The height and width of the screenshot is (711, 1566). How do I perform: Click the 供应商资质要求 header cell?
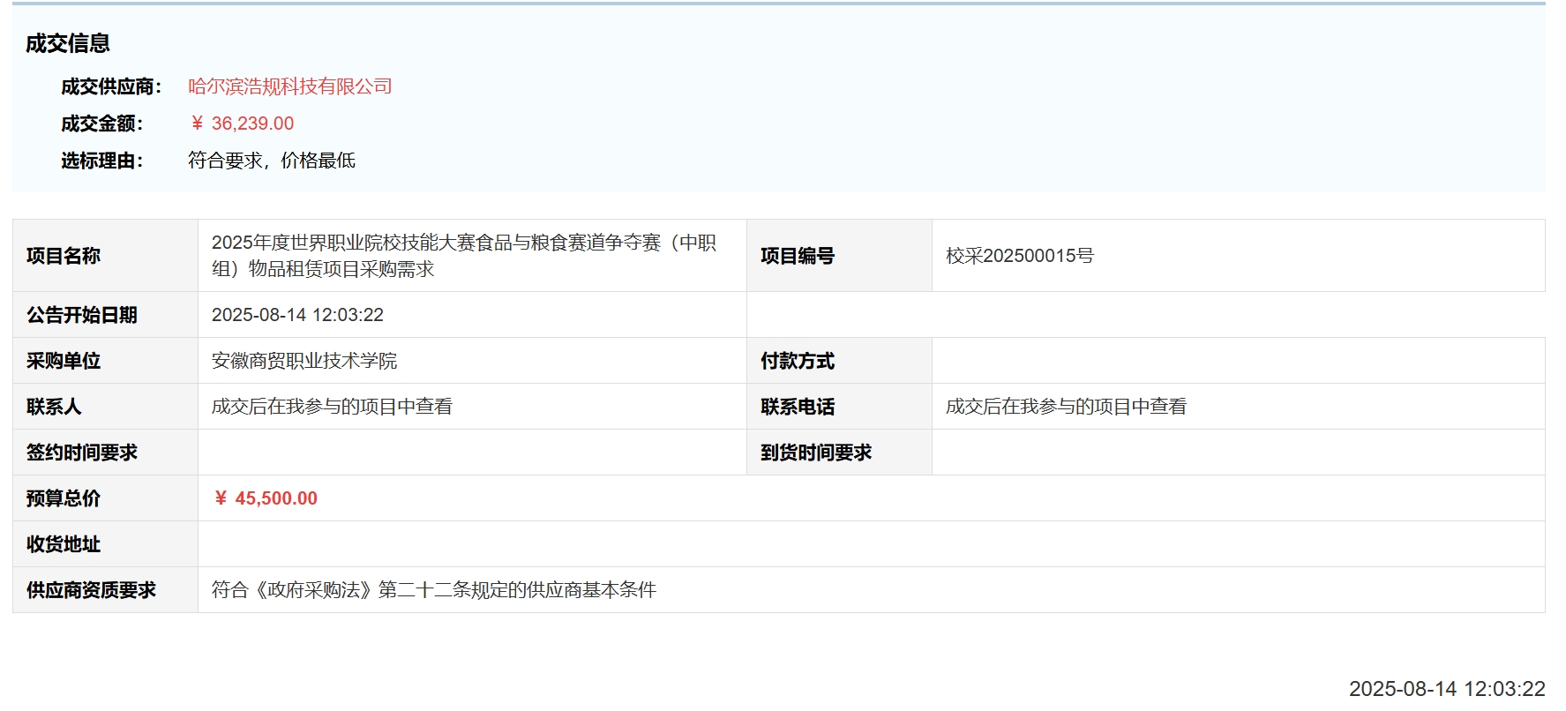point(91,590)
